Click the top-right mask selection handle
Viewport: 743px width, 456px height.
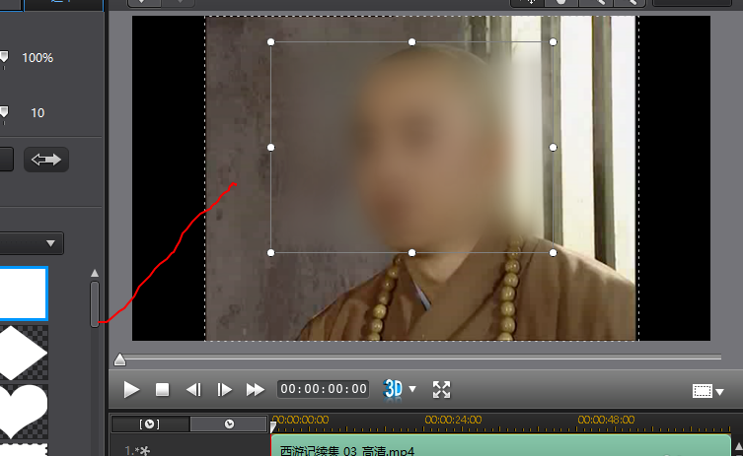coord(553,42)
